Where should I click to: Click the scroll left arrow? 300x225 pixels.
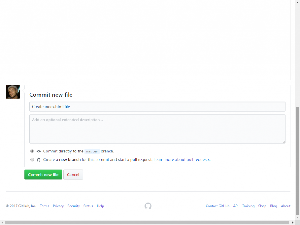[x=2, y=223]
